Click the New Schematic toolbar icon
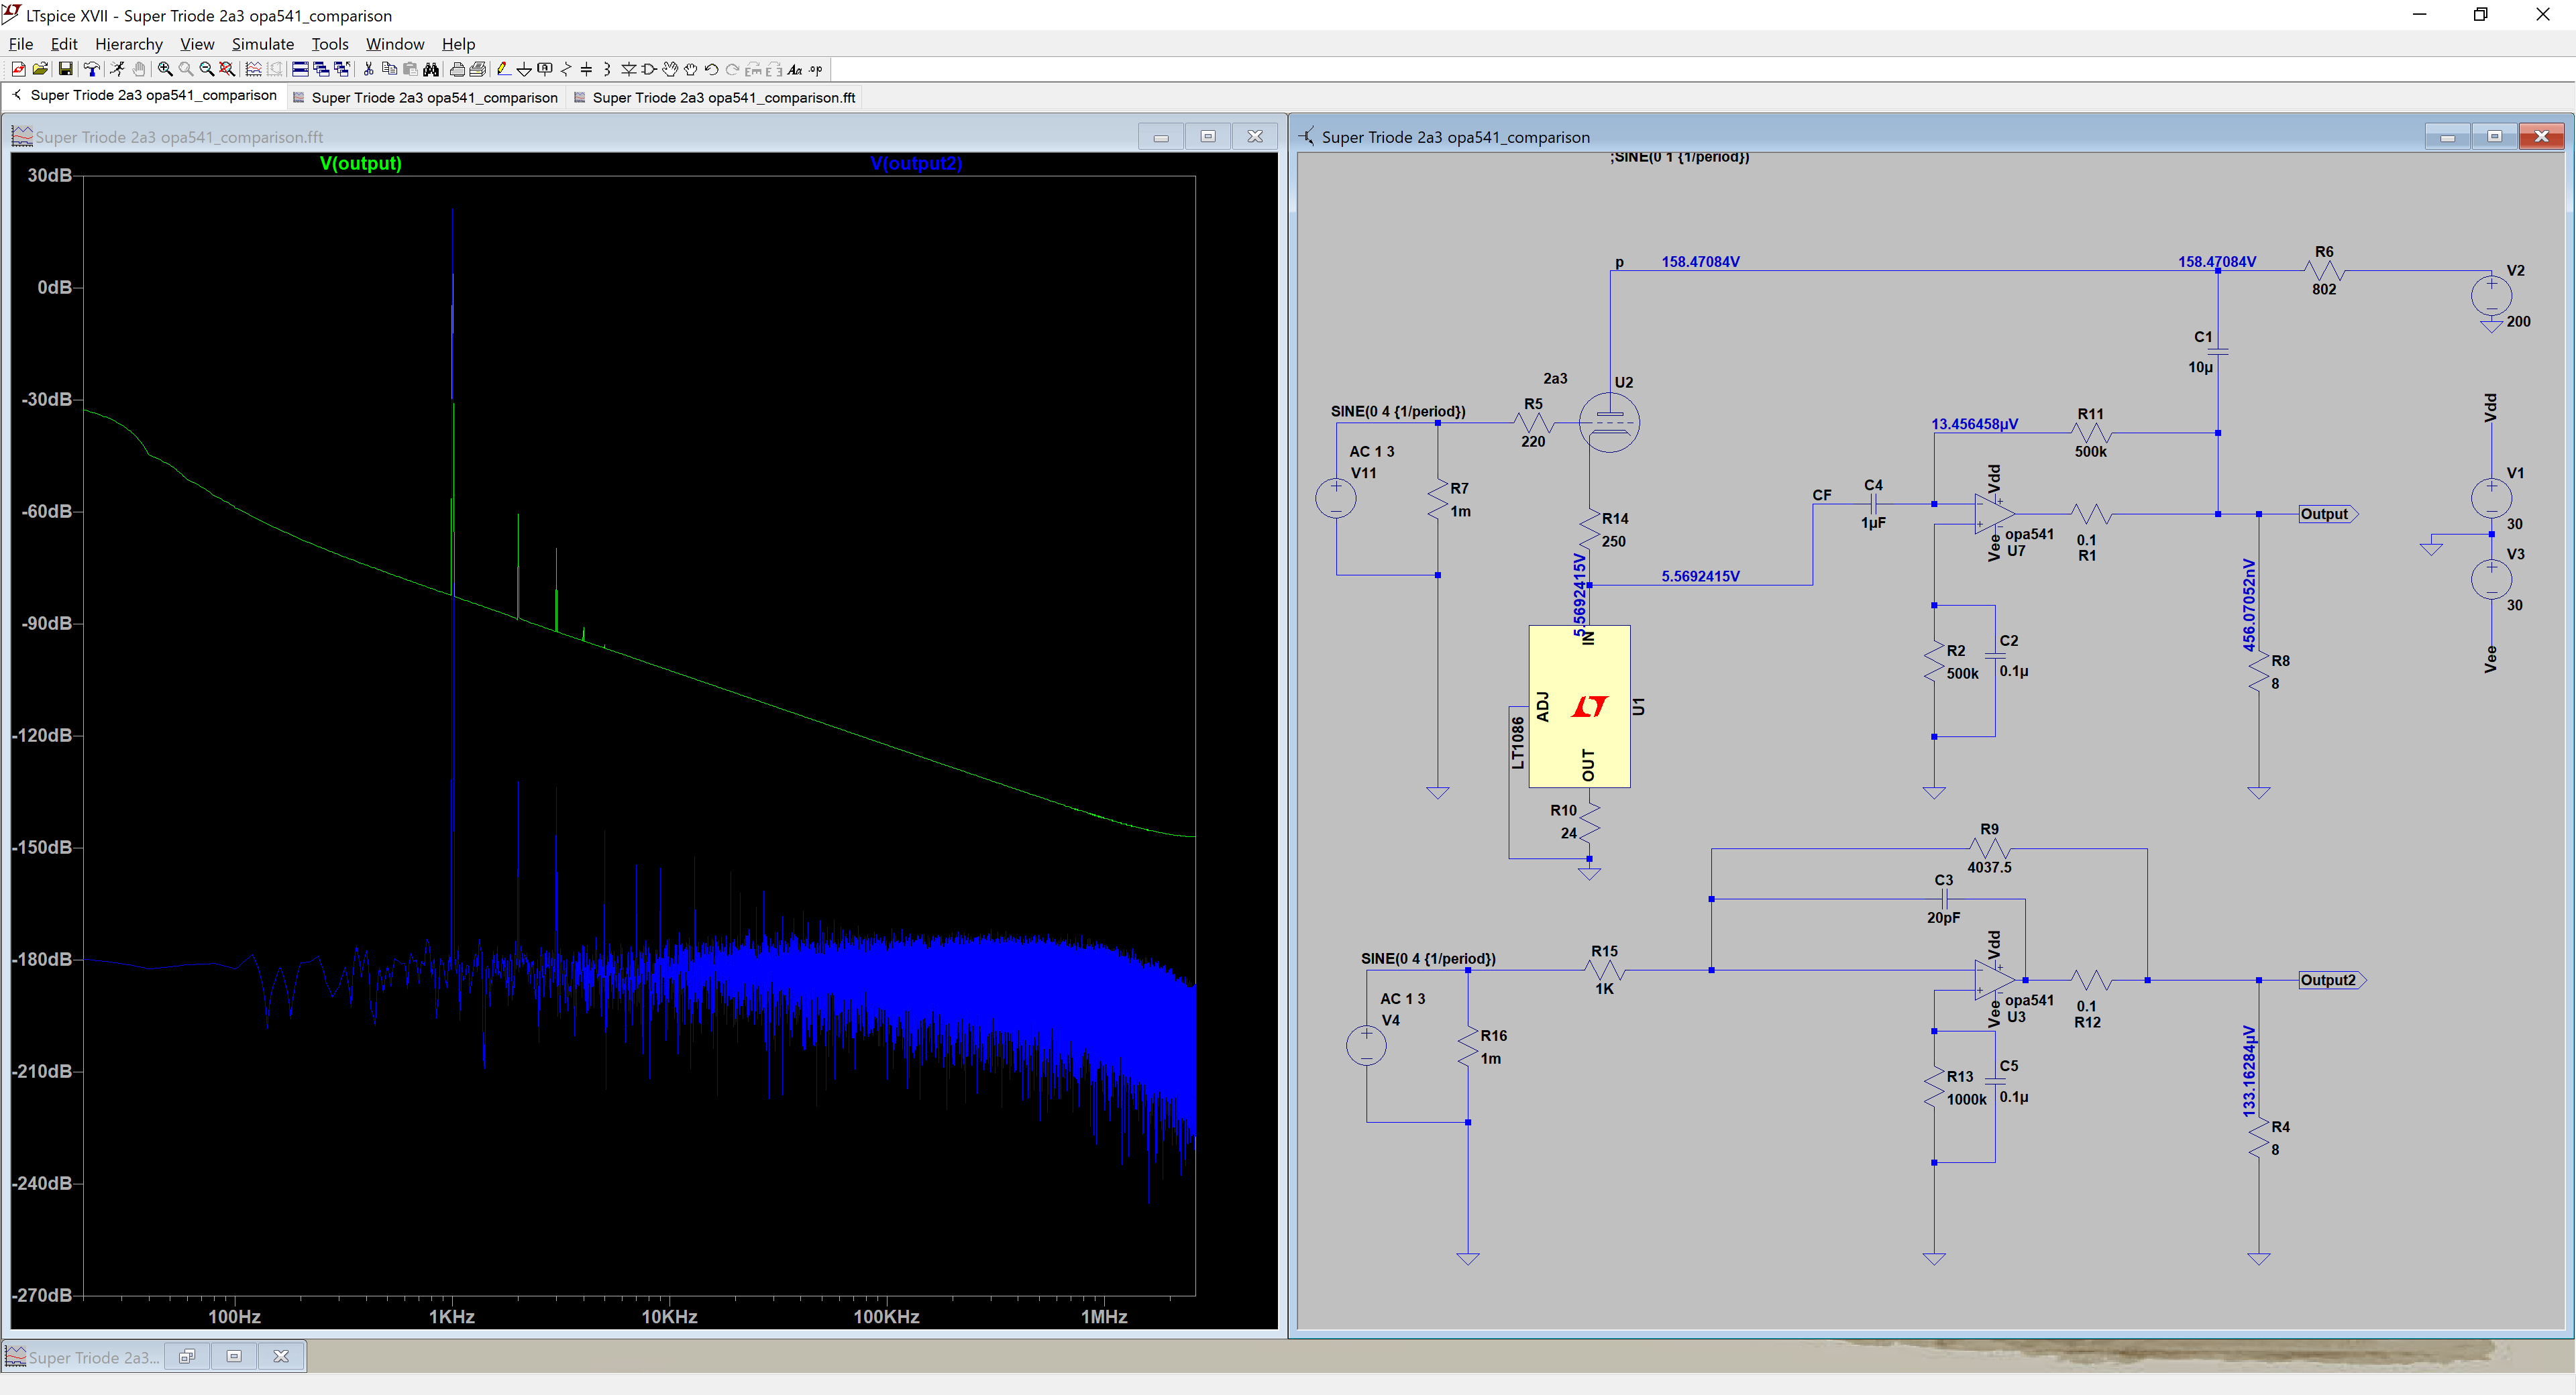The width and height of the screenshot is (2576, 1395). (x=18, y=69)
